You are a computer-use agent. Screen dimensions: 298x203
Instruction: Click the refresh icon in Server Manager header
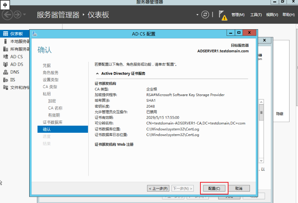click(205, 15)
